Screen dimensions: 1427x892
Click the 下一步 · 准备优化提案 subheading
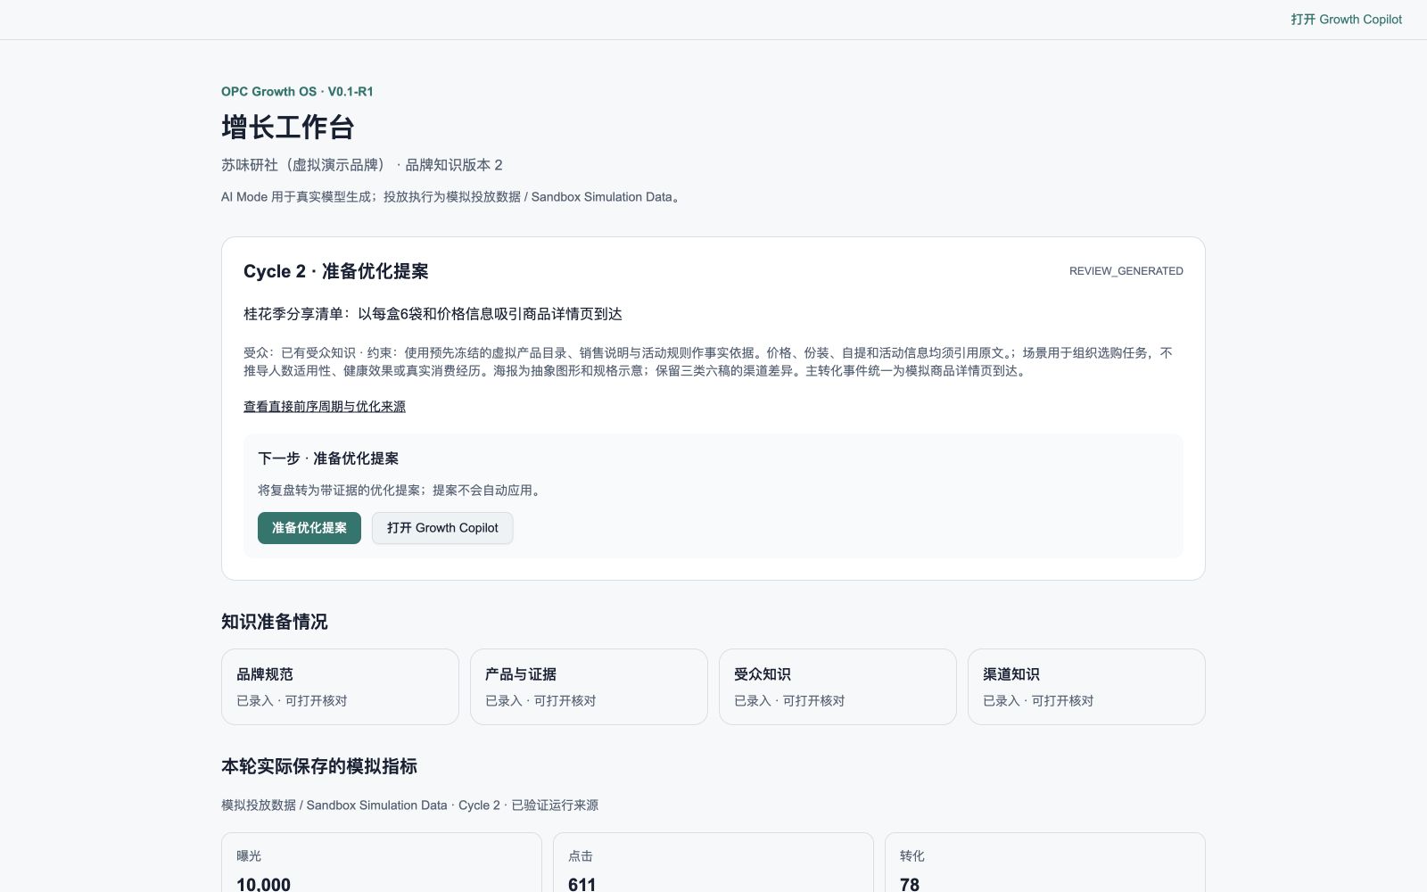click(328, 458)
